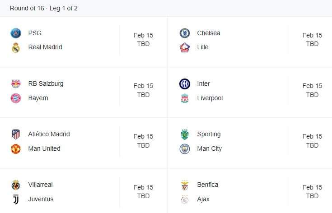Click the RB Salzburg logo
The image size is (332, 213).
16,83
